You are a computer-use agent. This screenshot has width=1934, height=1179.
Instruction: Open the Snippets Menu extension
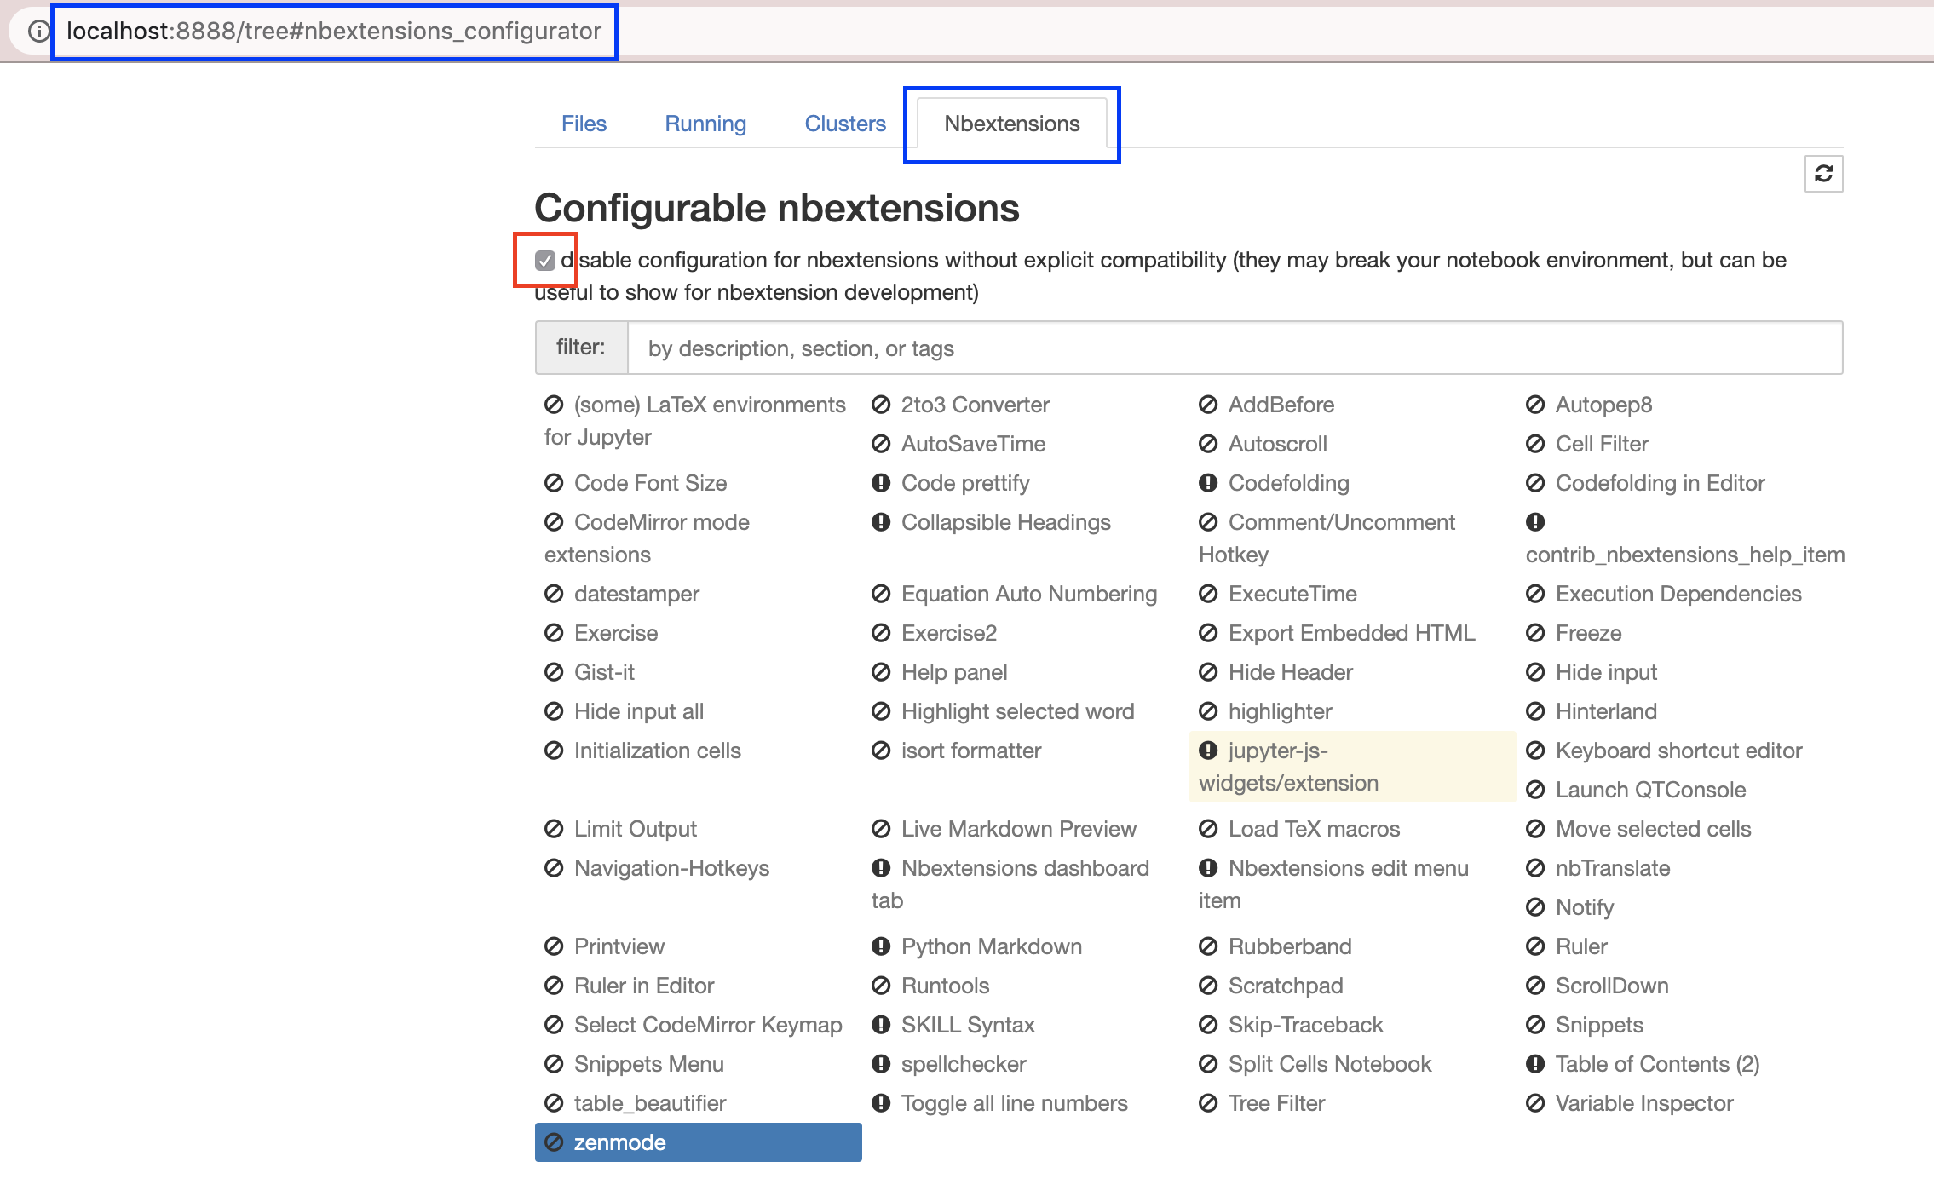649,1064
